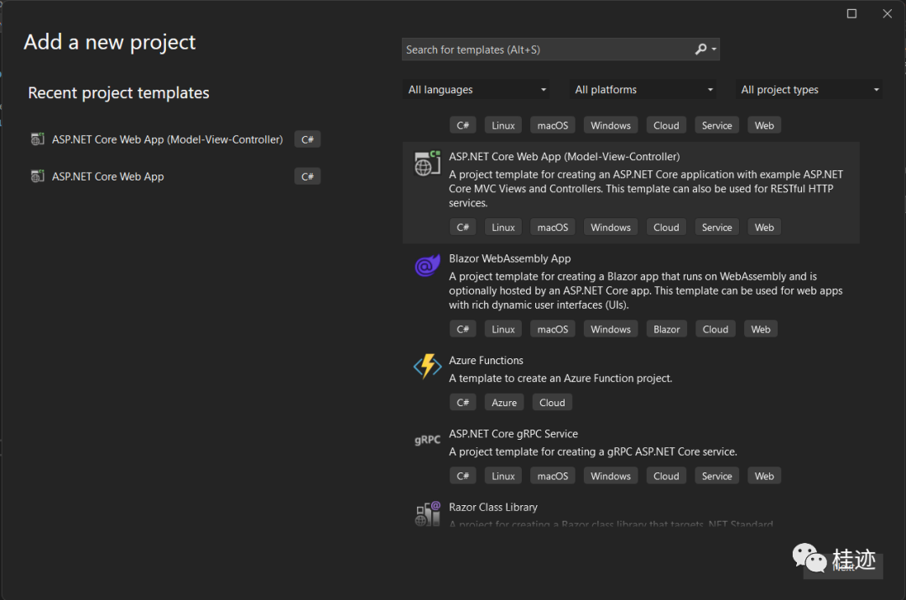Click the search magnifier icon
The height and width of the screenshot is (600, 906).
[x=700, y=50]
